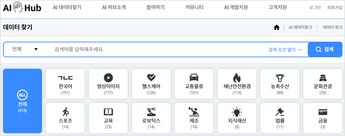Click the (23) count under 교육

pos(108,127)
